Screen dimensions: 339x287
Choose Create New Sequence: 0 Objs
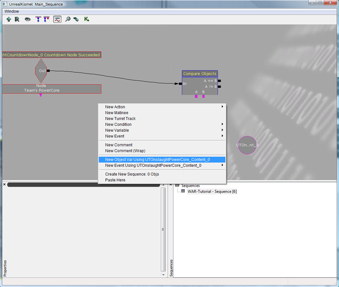[x=162, y=174]
